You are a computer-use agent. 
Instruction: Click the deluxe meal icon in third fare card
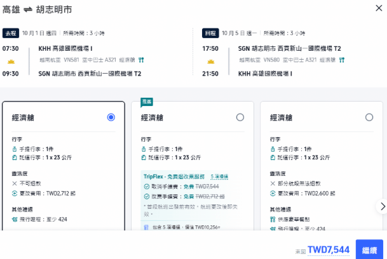coord(273,219)
